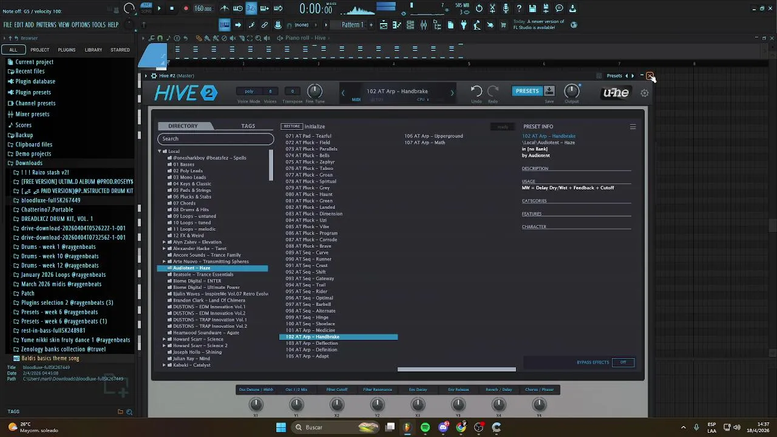777x437 pixels.
Task: Open Recent files in browser
Action: [x=30, y=71]
